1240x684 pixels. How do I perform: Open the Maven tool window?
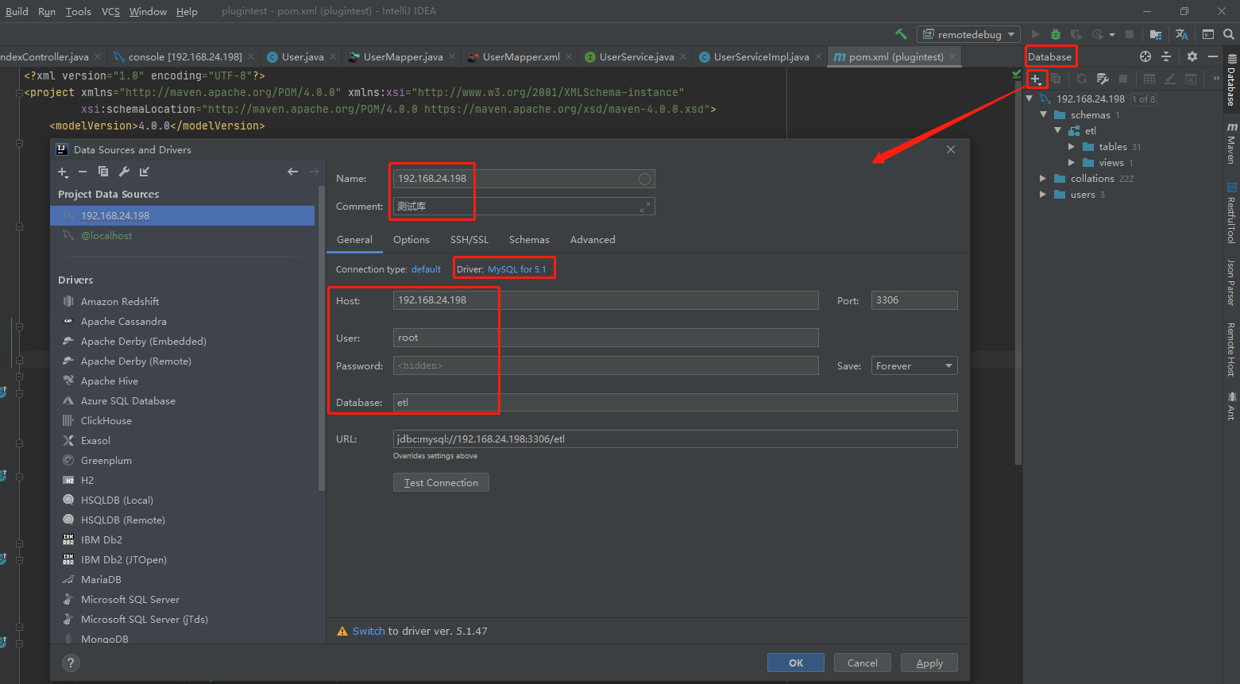point(1232,143)
